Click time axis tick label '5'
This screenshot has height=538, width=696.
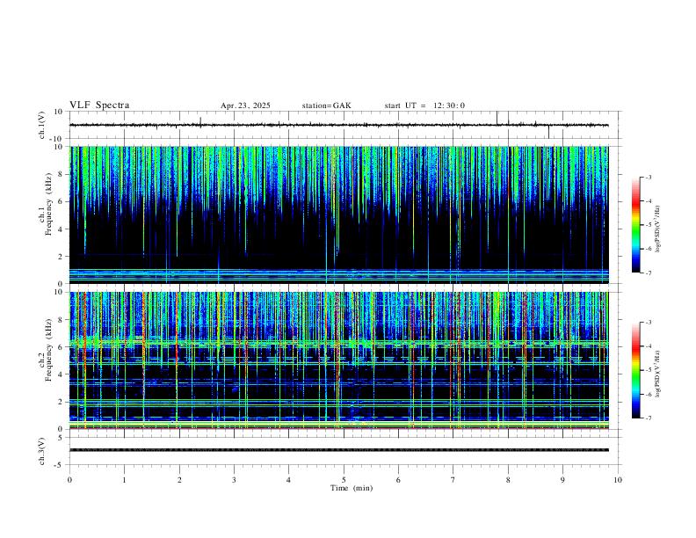(344, 480)
